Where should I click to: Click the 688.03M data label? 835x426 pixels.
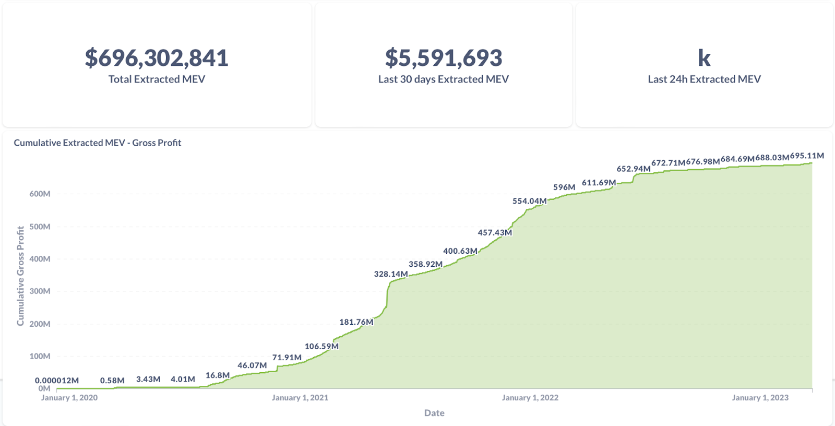(x=772, y=158)
